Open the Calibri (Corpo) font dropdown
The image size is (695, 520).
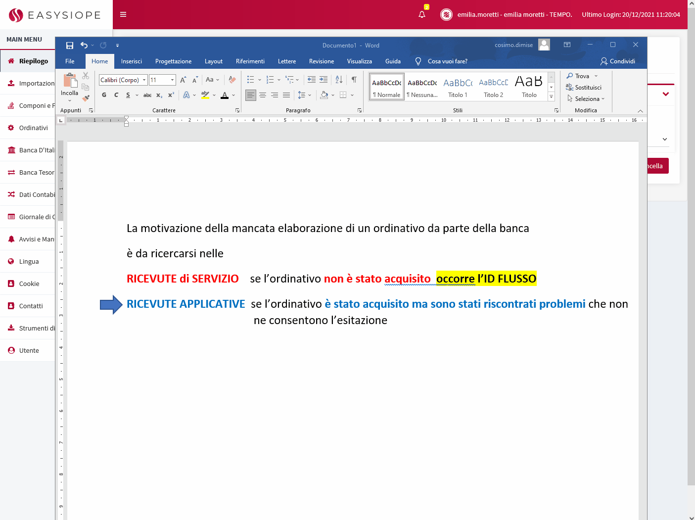click(144, 80)
